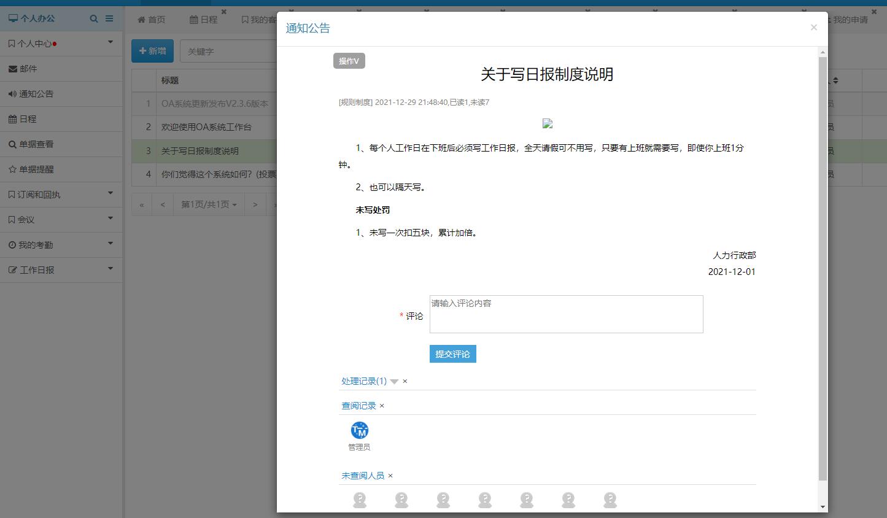Viewport: 887px width, 518px height.
Task: Open 单据查看 in sidebar
Action: (x=36, y=144)
